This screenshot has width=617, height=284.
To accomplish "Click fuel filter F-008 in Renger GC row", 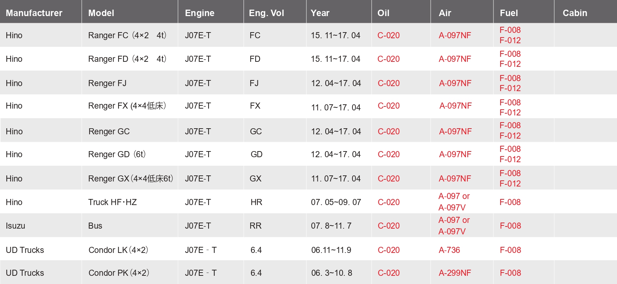I will click(x=510, y=125).
